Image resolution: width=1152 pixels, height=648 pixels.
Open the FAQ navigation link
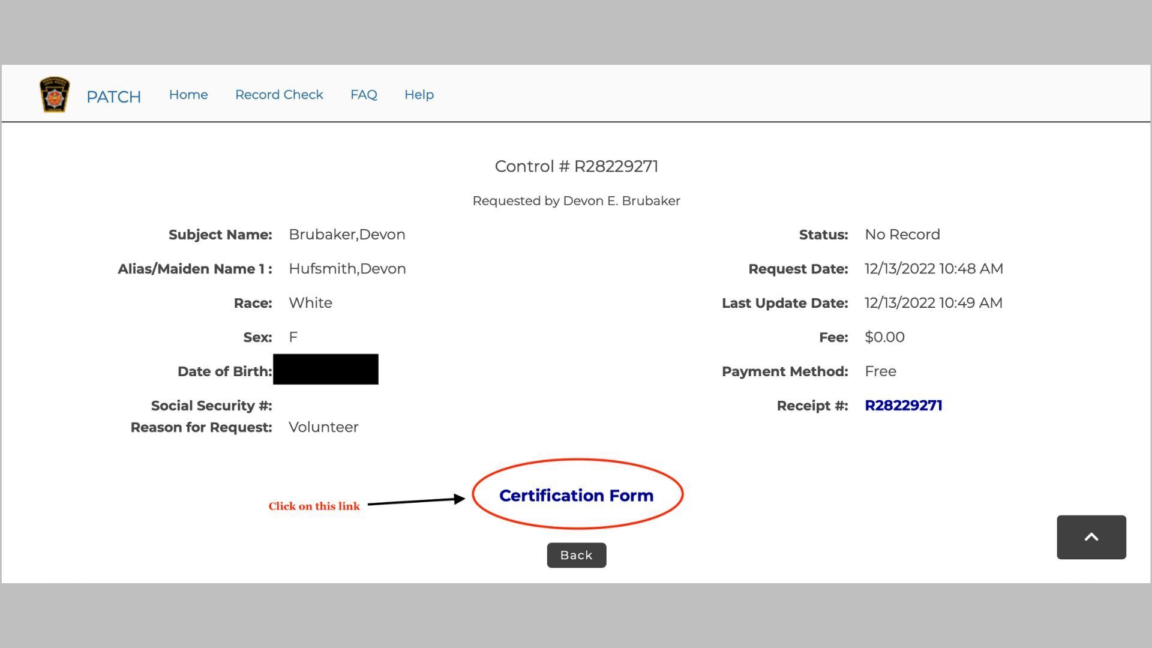coord(364,95)
